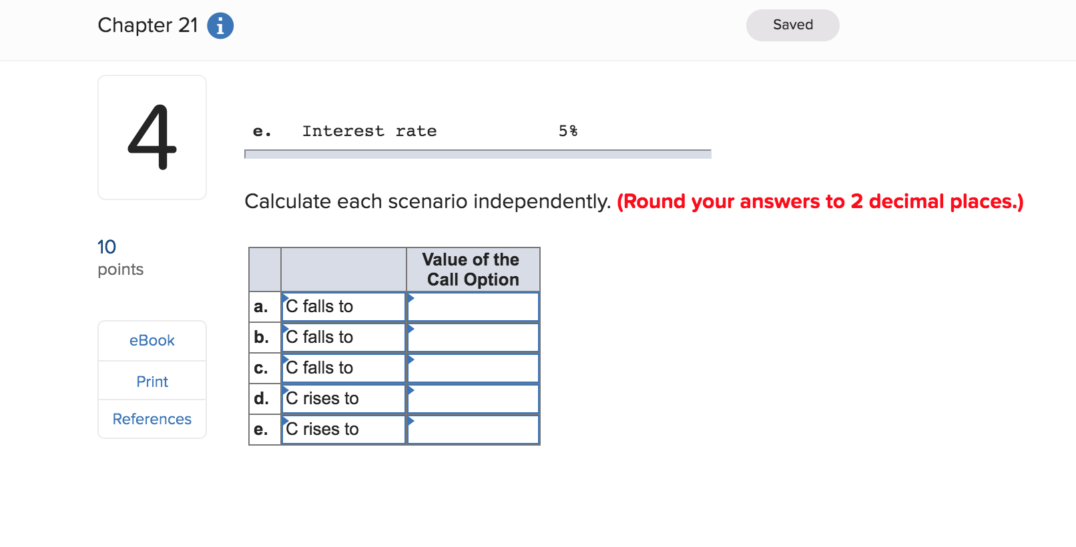Click the progress bar below Interest rate
The height and width of the screenshot is (547, 1076).
tap(477, 154)
